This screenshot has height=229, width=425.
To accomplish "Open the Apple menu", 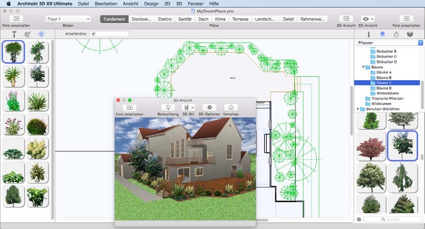I will pyautogui.click(x=9, y=4).
